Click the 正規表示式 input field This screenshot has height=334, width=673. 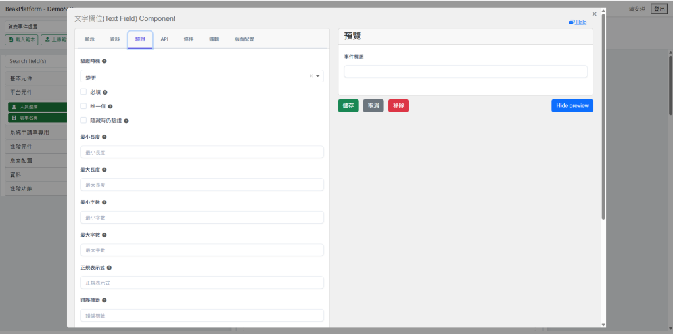(x=202, y=283)
